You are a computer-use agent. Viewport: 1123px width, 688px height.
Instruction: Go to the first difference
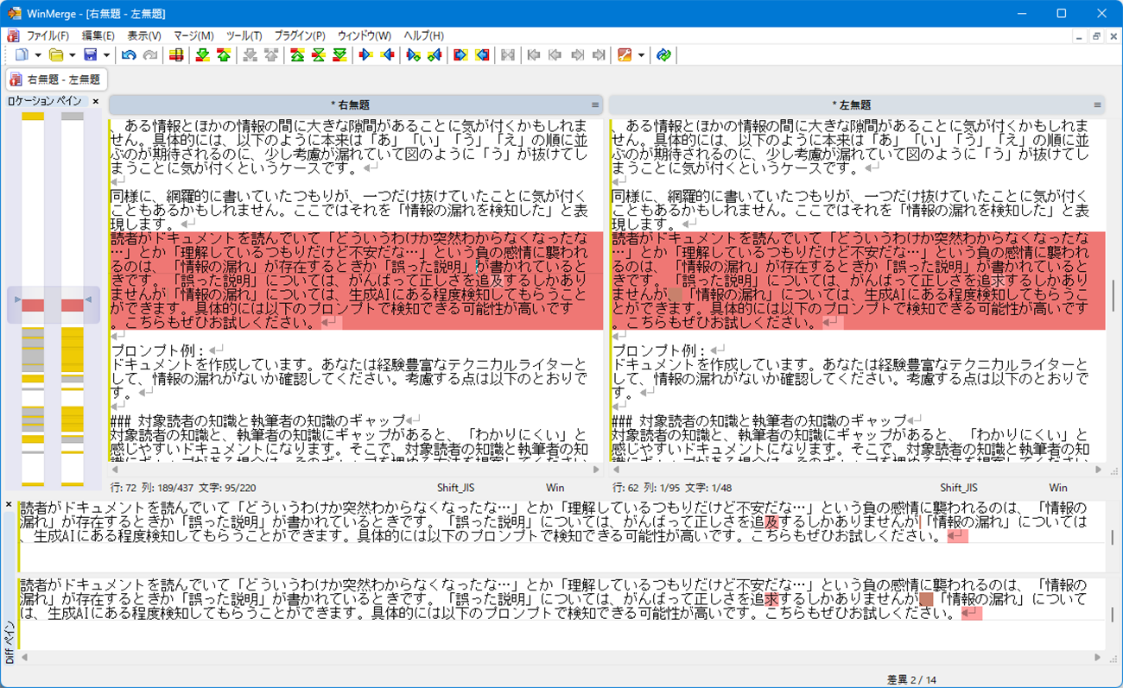pyautogui.click(x=296, y=55)
